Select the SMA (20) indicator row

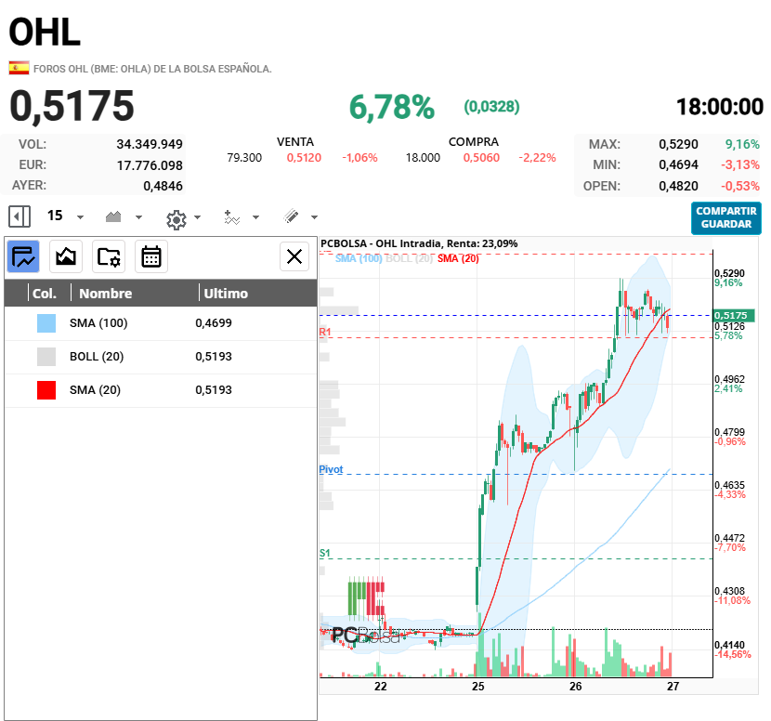(161, 390)
